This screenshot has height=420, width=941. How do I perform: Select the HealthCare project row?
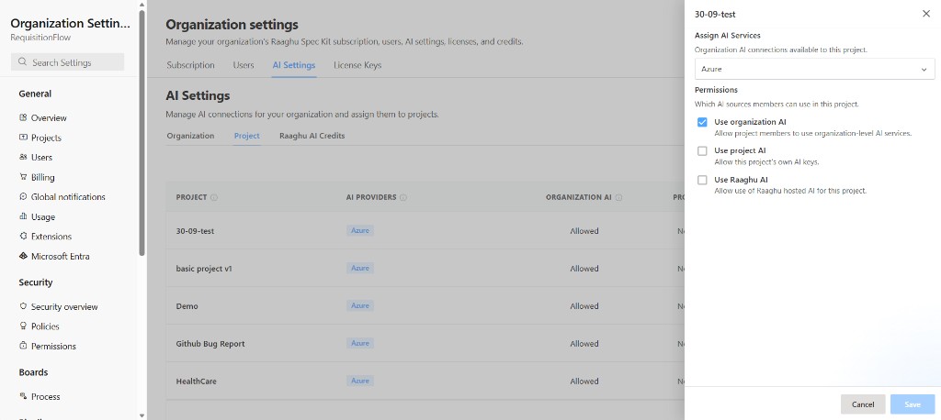coord(425,381)
